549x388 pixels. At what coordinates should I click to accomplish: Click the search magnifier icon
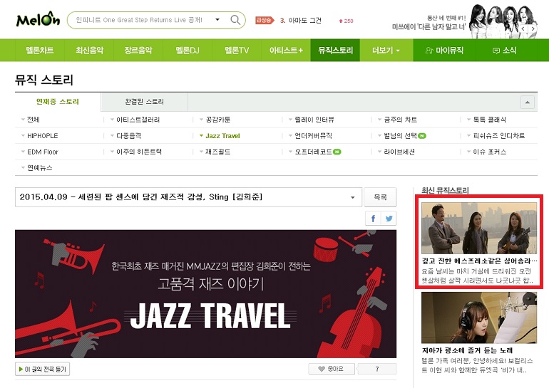coord(235,19)
